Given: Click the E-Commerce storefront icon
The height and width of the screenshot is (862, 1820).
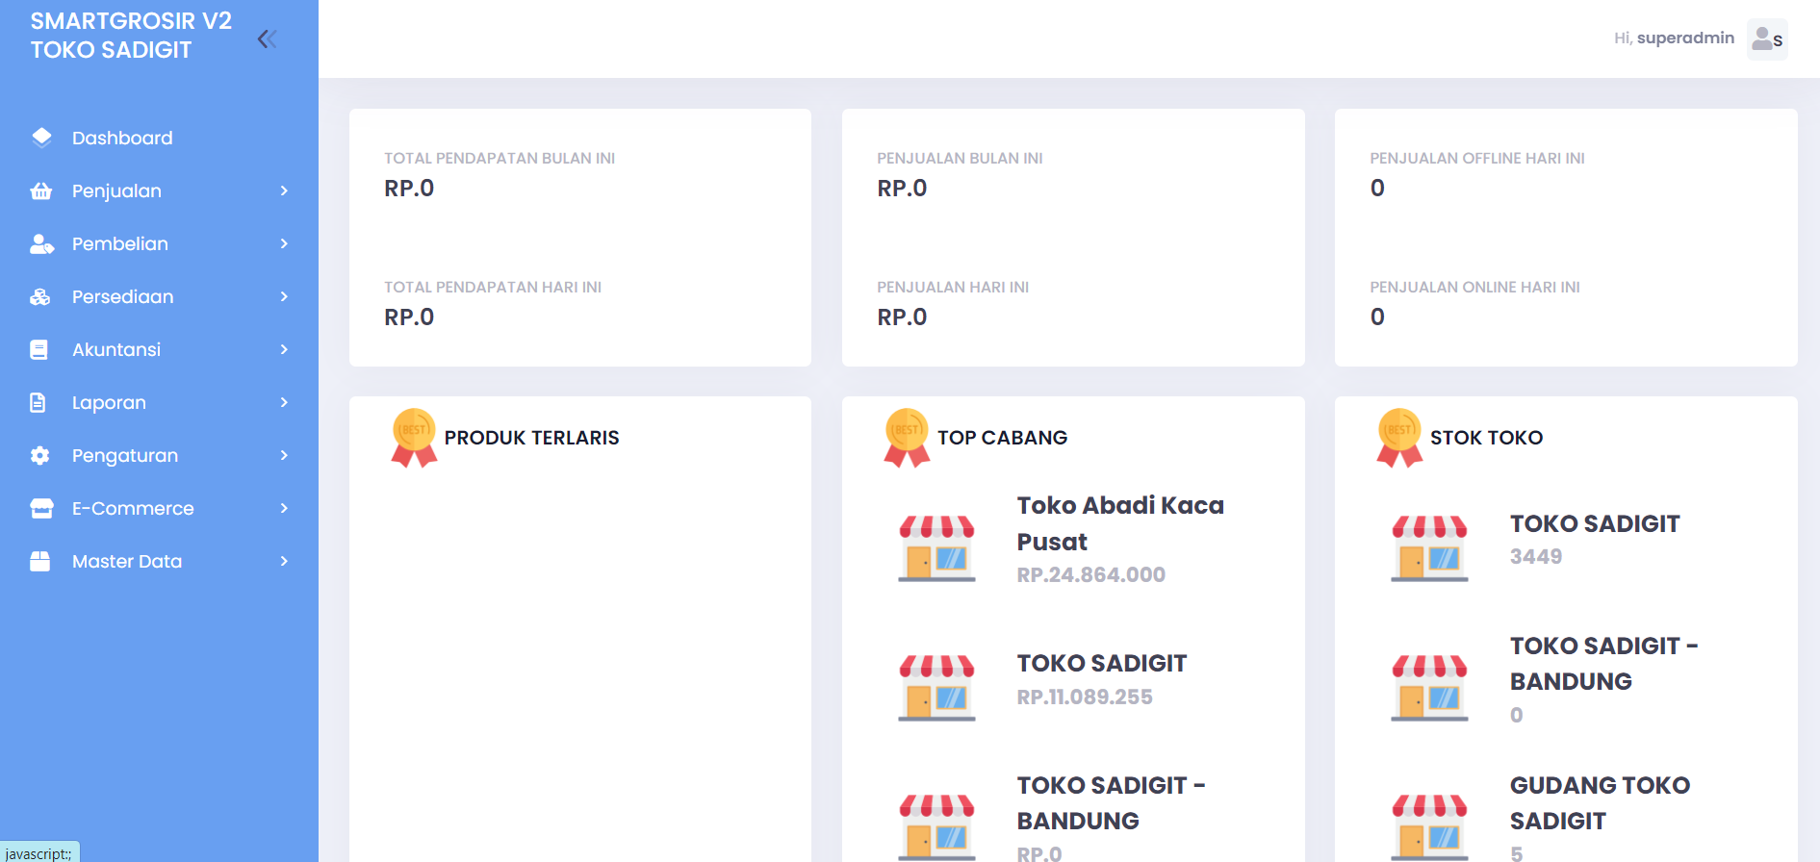Looking at the screenshot, I should tap(41, 508).
